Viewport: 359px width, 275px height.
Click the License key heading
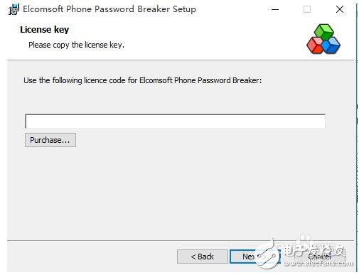click(44, 30)
